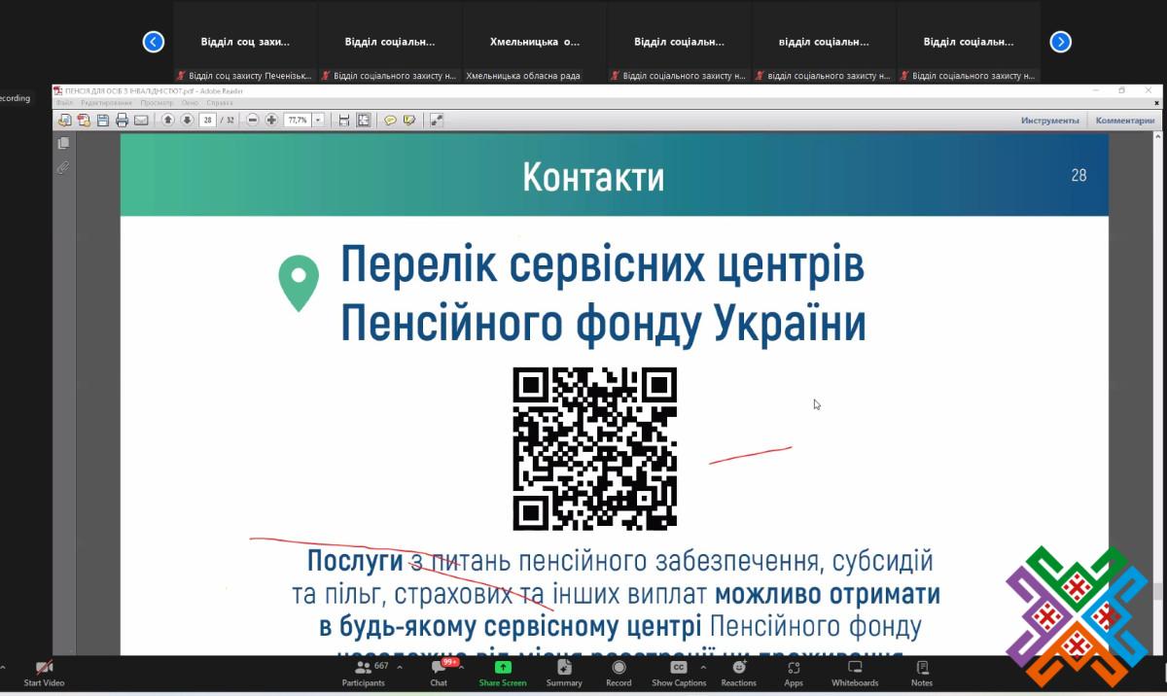Open the Participants list

tap(363, 673)
